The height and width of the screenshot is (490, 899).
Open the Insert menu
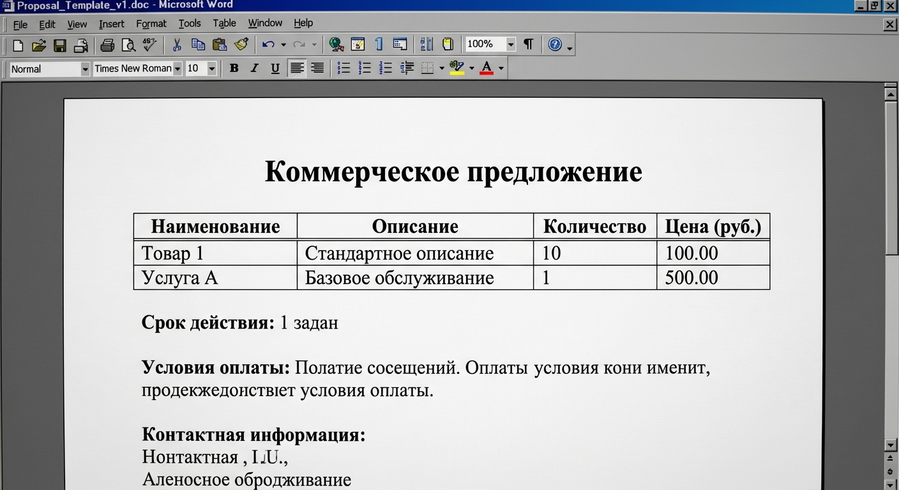[111, 23]
